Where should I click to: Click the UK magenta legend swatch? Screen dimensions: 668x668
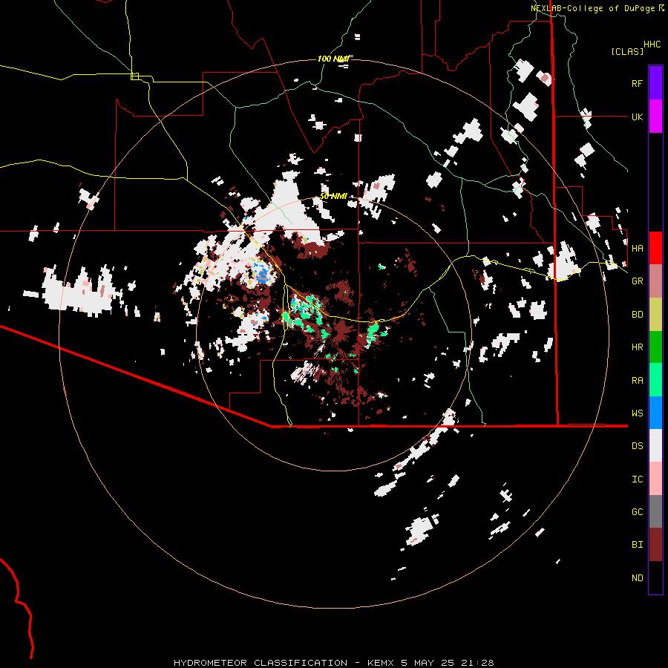tap(655, 117)
